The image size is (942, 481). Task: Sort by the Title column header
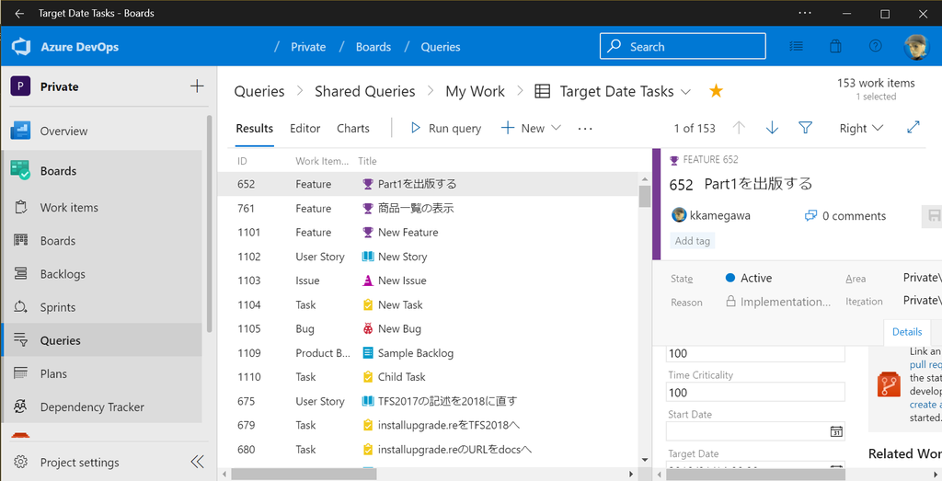coord(367,161)
